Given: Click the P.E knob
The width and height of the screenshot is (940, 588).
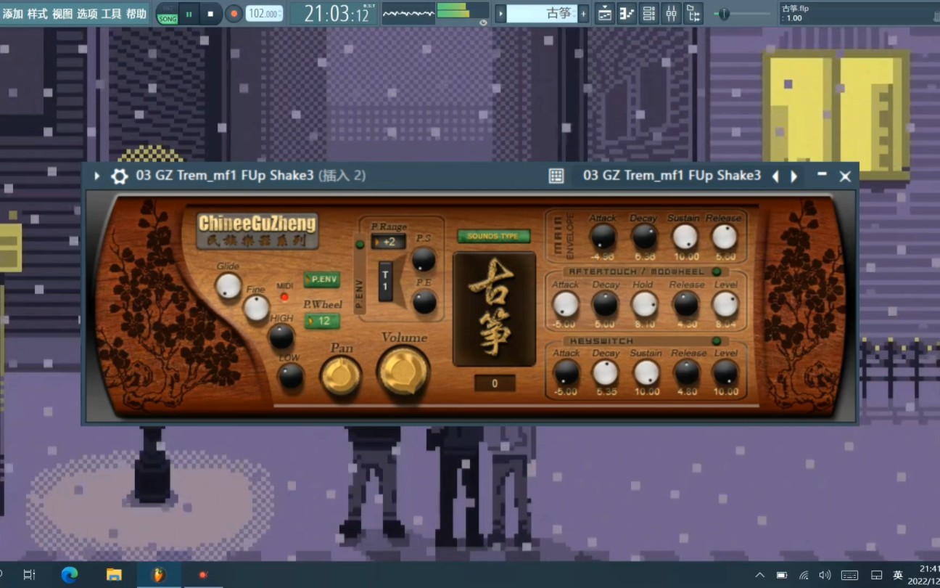Looking at the screenshot, I should click(424, 301).
